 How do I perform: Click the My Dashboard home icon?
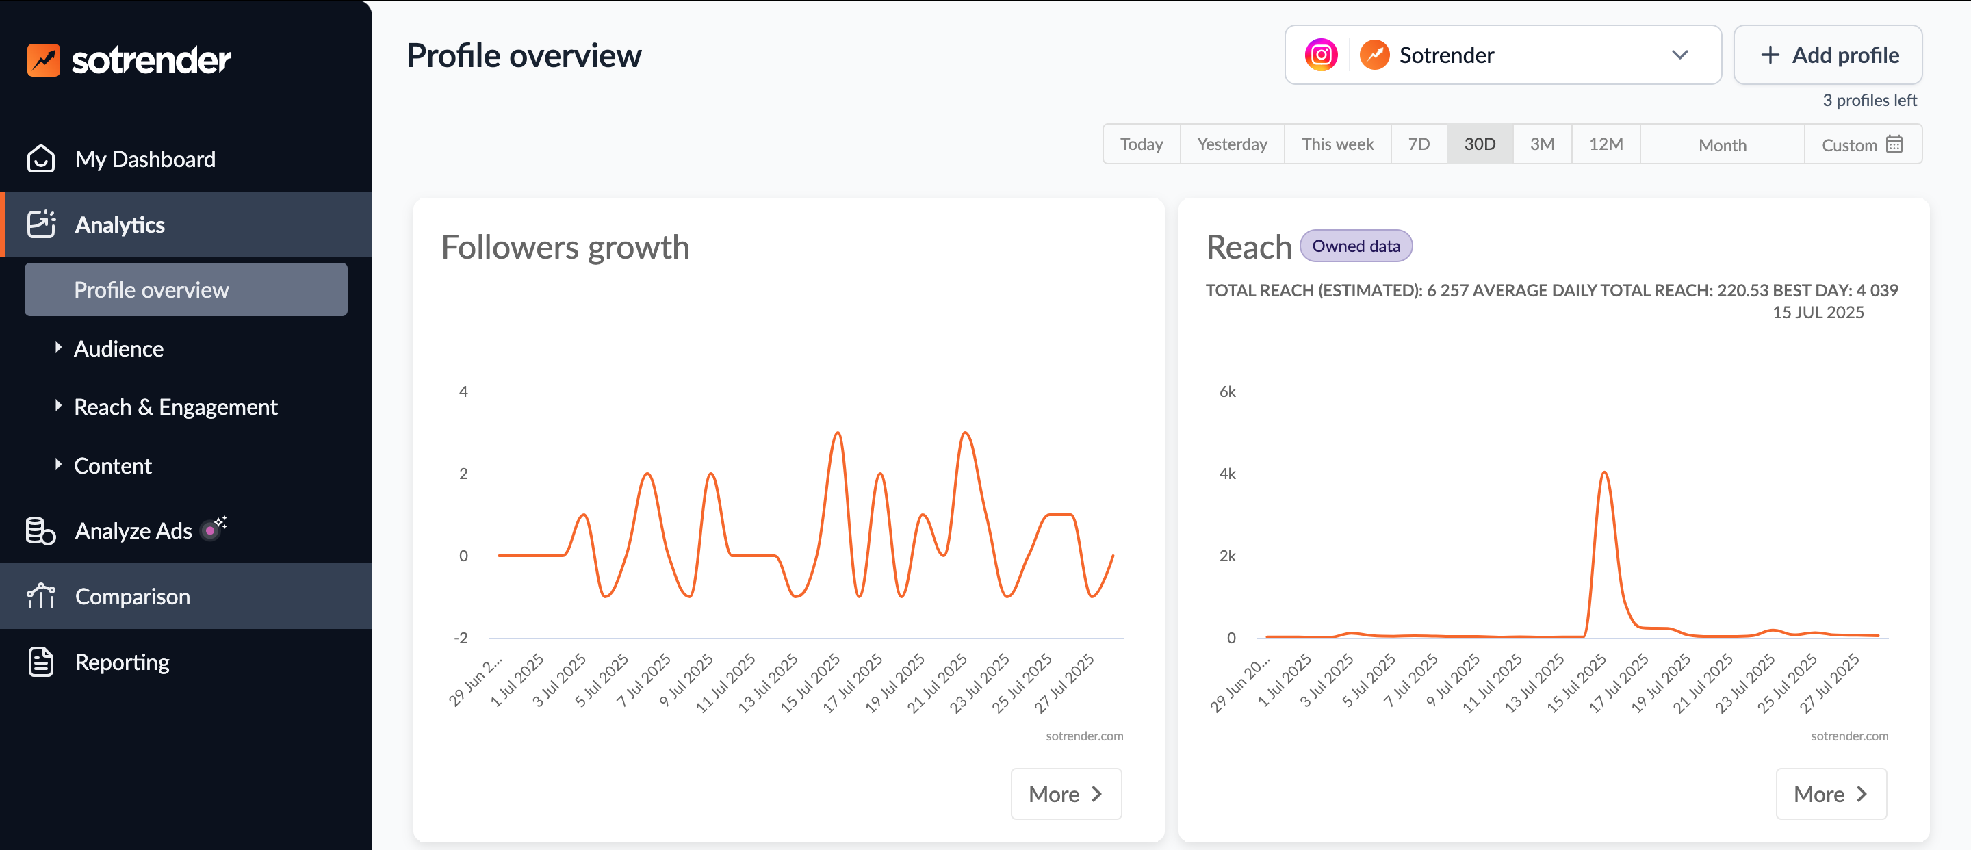click(40, 159)
